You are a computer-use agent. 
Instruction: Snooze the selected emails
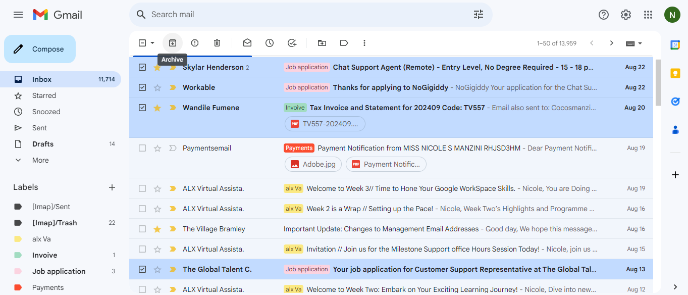click(270, 43)
